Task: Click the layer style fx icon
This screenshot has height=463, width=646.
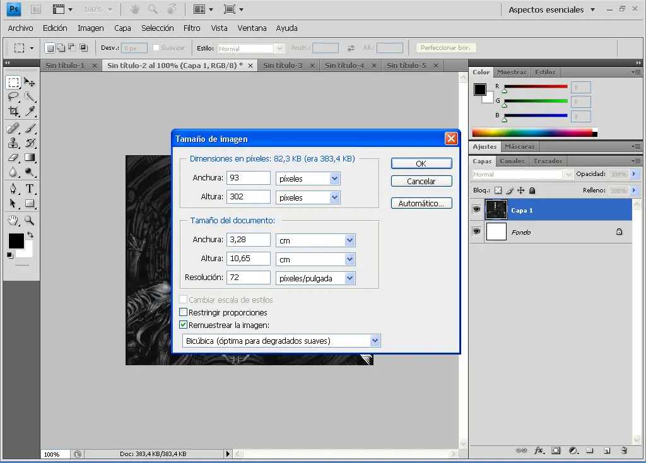Action: (x=539, y=450)
